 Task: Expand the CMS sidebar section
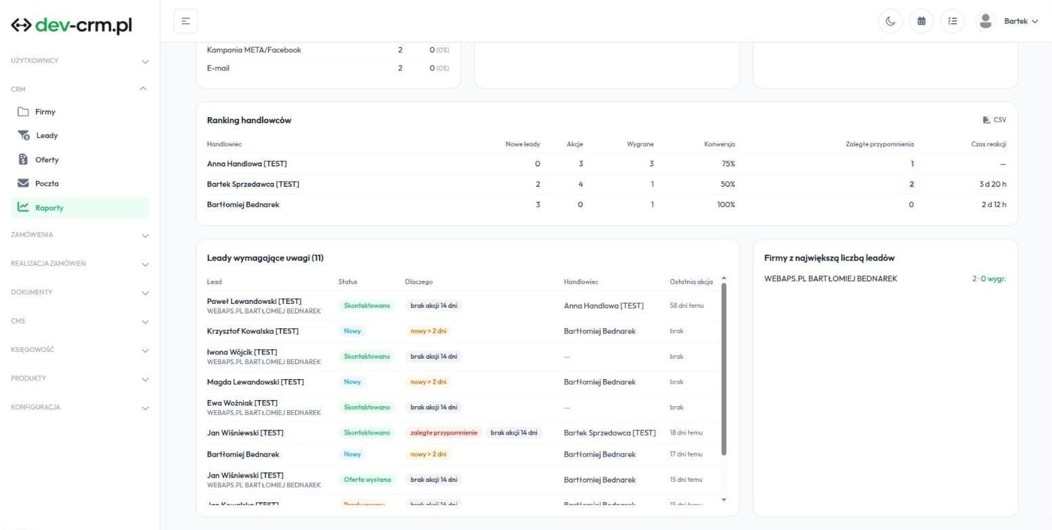coord(80,321)
